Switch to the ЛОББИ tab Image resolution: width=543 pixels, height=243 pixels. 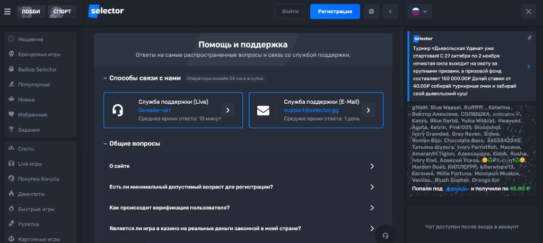(30, 12)
